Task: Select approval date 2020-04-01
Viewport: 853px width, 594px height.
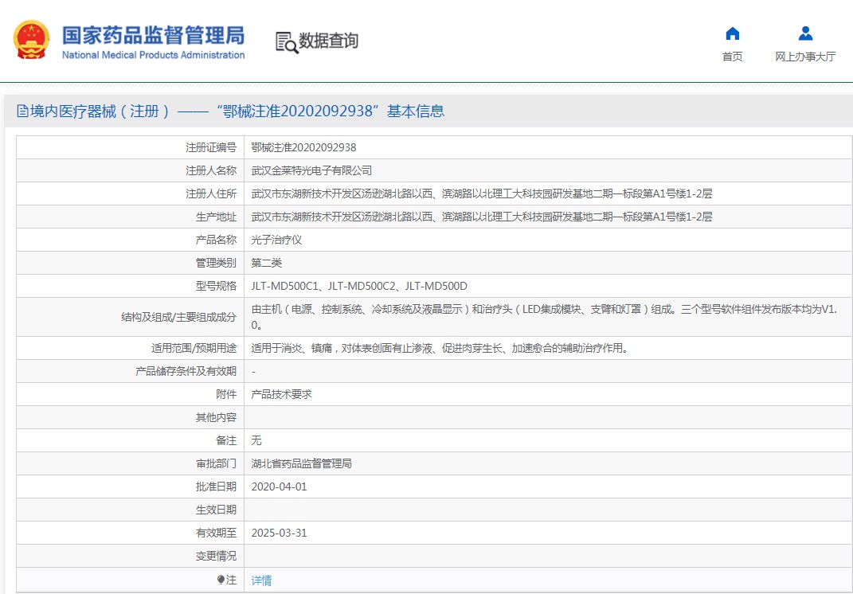Action: click(x=279, y=487)
